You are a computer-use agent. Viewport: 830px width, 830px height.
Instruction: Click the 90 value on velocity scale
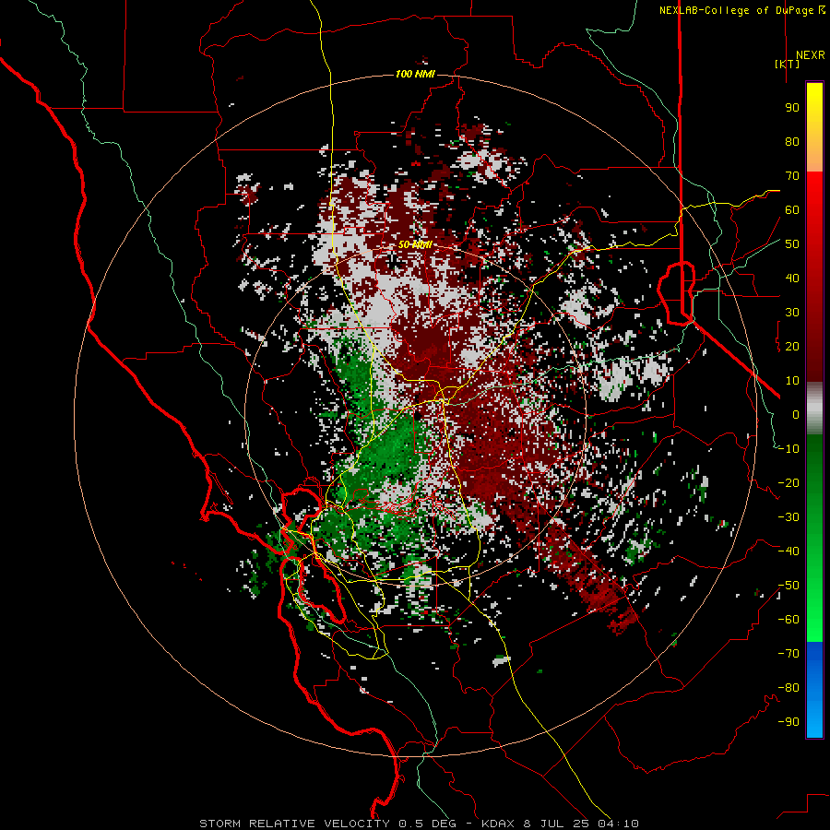coord(792,108)
